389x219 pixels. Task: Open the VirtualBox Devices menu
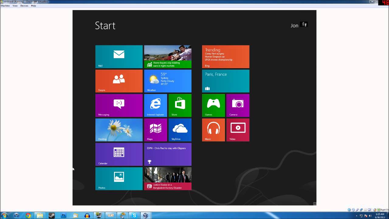coord(24,6)
